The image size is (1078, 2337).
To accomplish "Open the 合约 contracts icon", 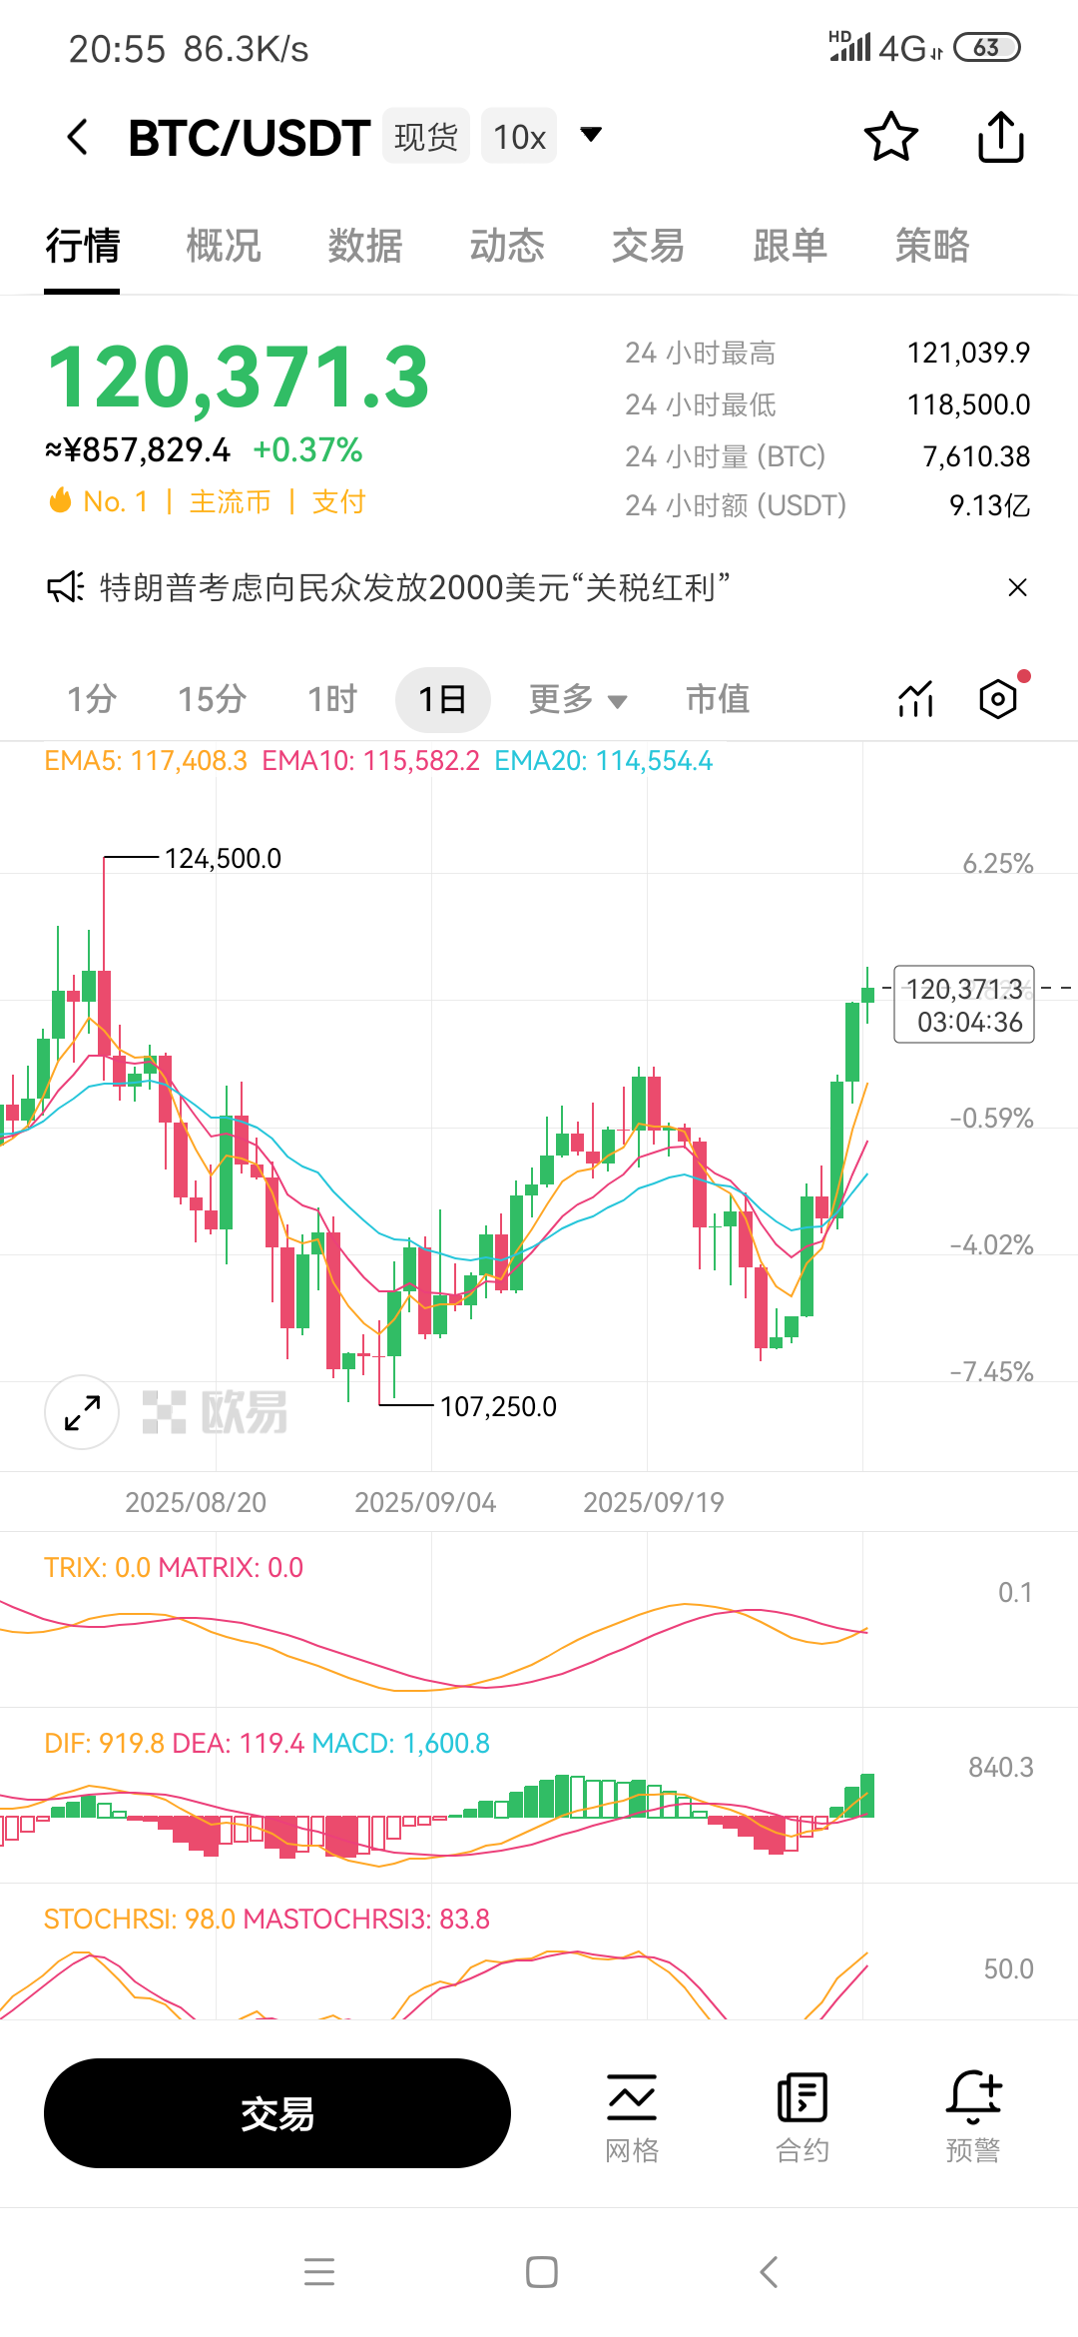I will 803,2107.
